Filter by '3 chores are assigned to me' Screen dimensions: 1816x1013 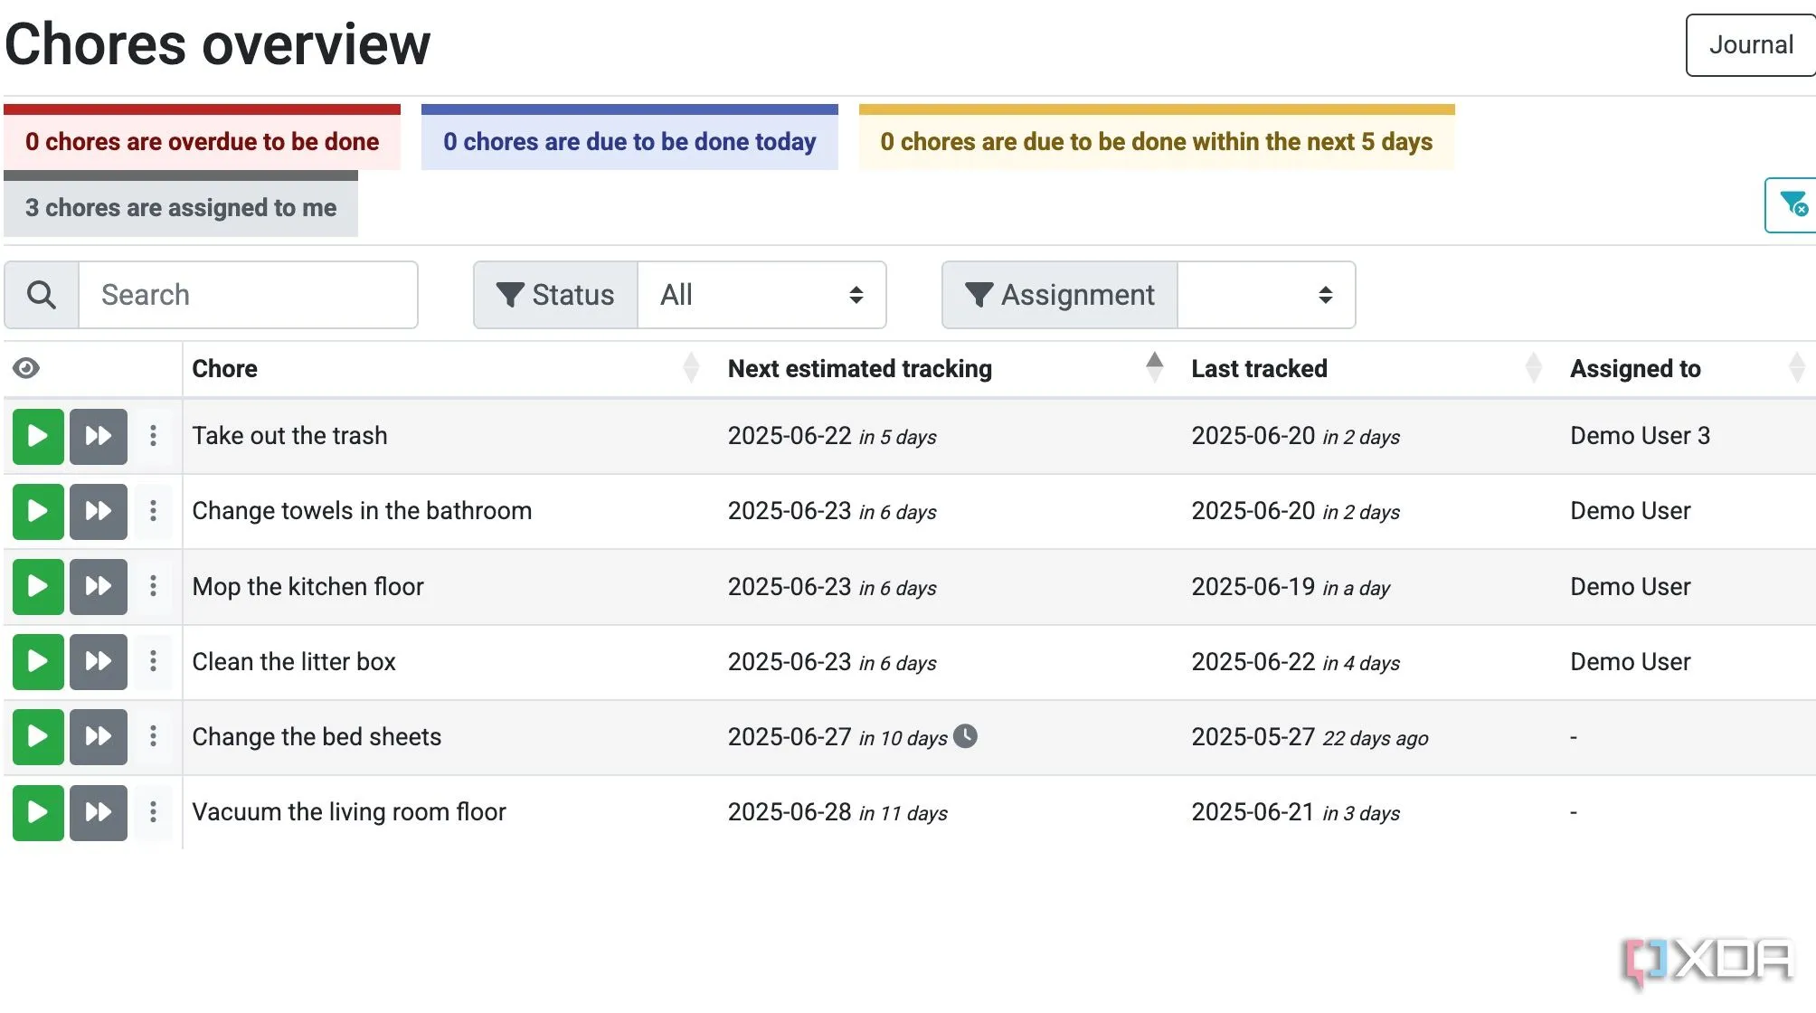click(181, 208)
